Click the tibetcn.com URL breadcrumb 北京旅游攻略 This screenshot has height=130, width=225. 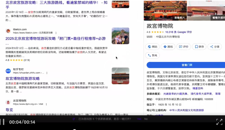(x=46, y=33)
